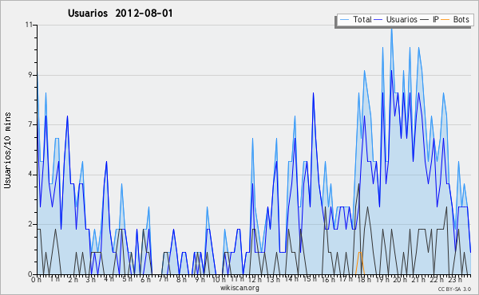This screenshot has width=479, height=295.
Task: Click the 'CC BY-SA 3.0' license text
Action: pyautogui.click(x=454, y=289)
